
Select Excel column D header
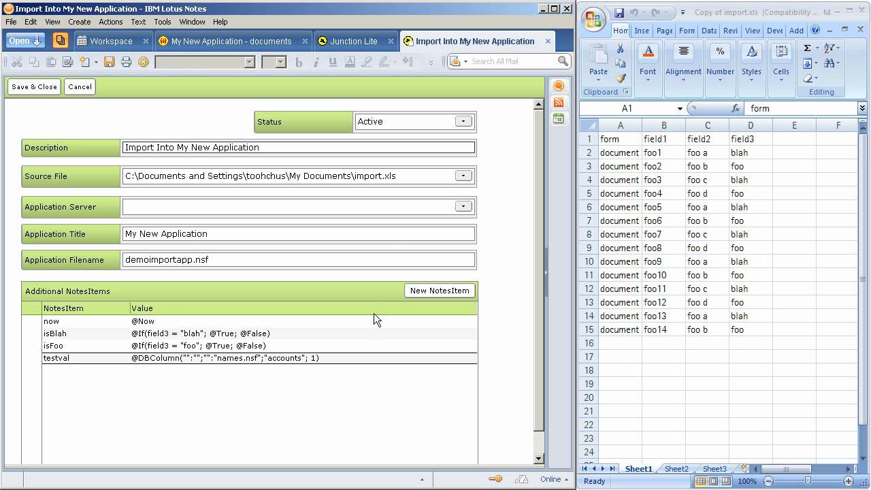coord(751,125)
